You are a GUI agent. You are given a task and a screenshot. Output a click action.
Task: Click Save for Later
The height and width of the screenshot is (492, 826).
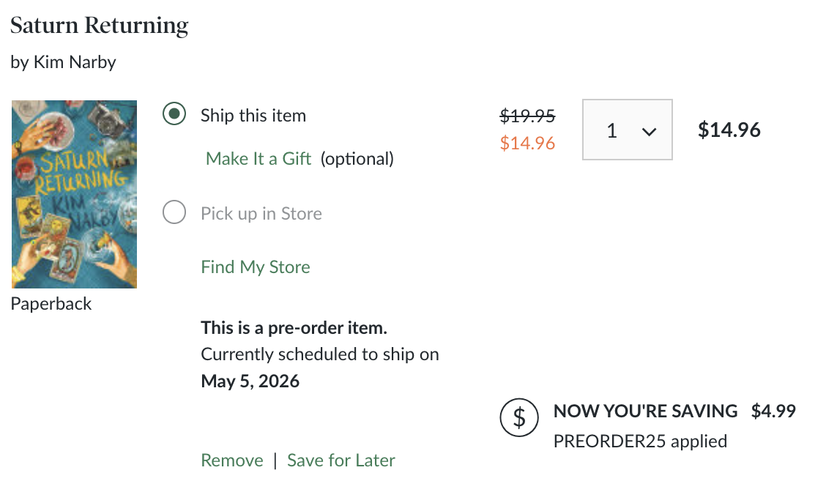coord(341,461)
